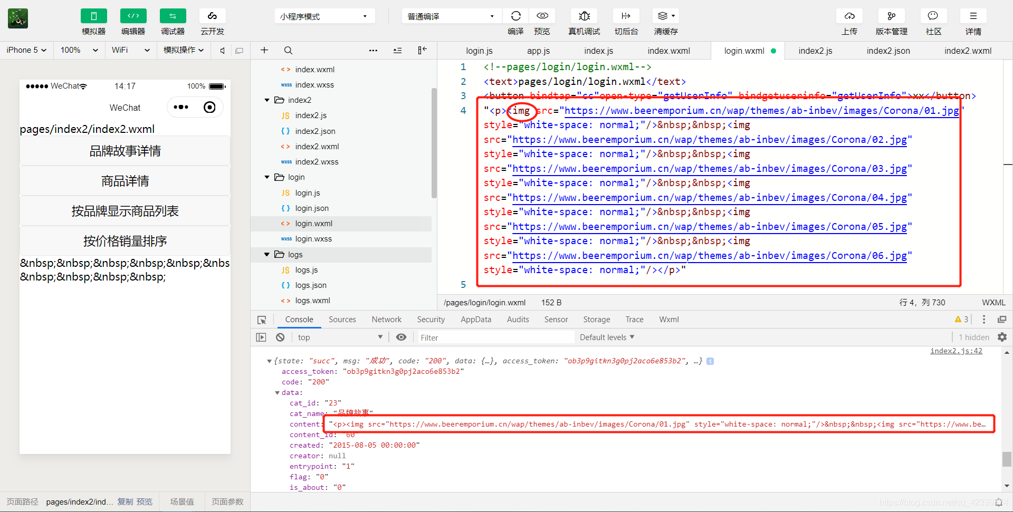Click the 3 warnings indicator icon
The height and width of the screenshot is (512, 1013).
961,320
